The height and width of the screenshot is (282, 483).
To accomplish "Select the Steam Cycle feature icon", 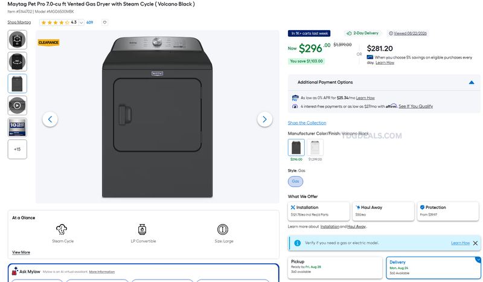I will point(62,229).
